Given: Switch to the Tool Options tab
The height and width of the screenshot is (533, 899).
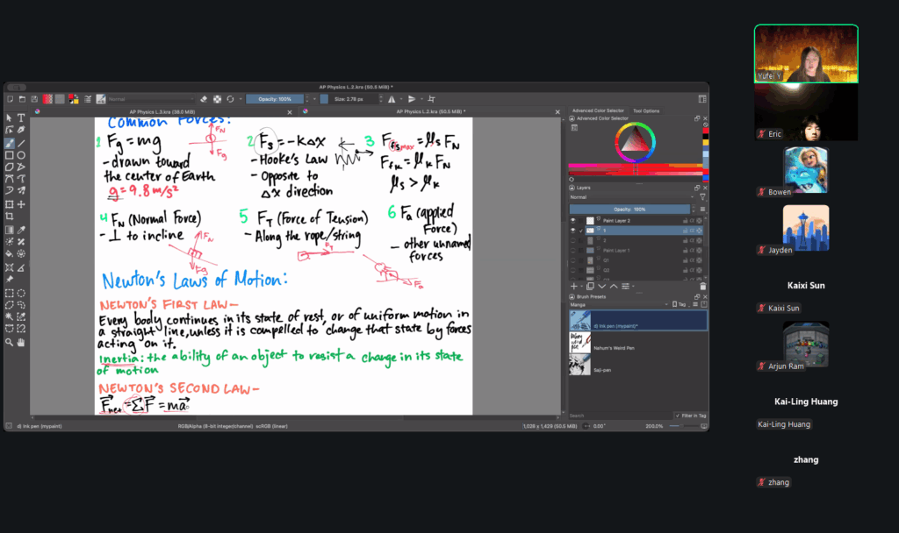Looking at the screenshot, I should pyautogui.click(x=645, y=110).
